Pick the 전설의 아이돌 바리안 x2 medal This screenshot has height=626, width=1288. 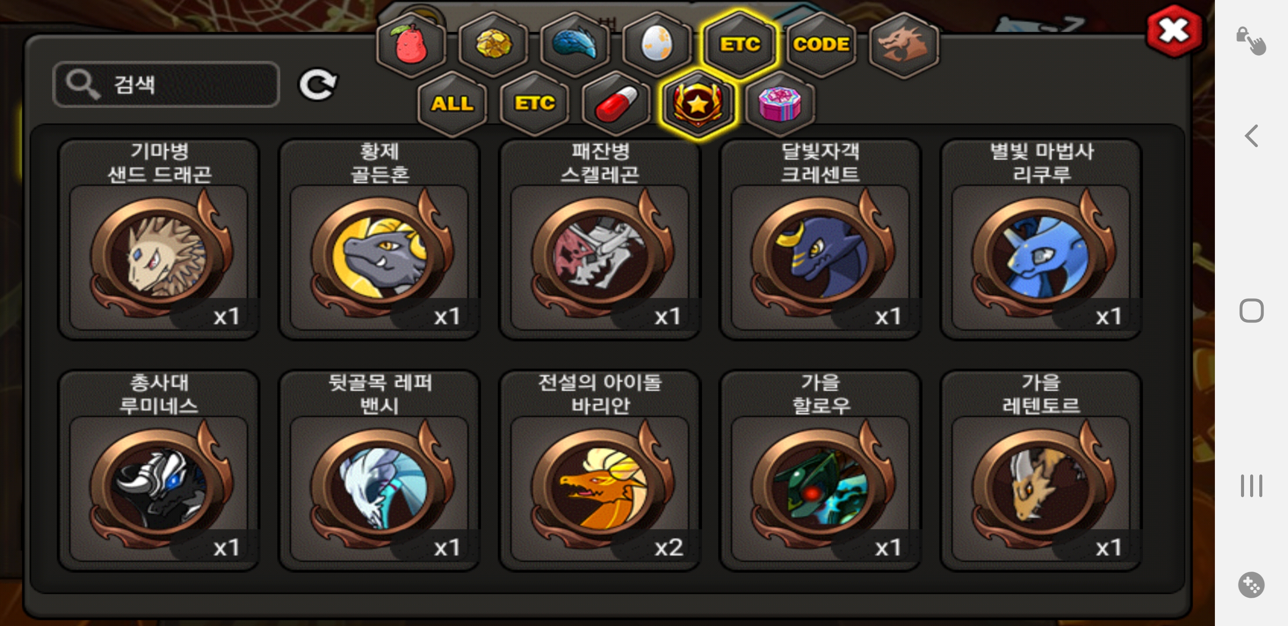[600, 470]
